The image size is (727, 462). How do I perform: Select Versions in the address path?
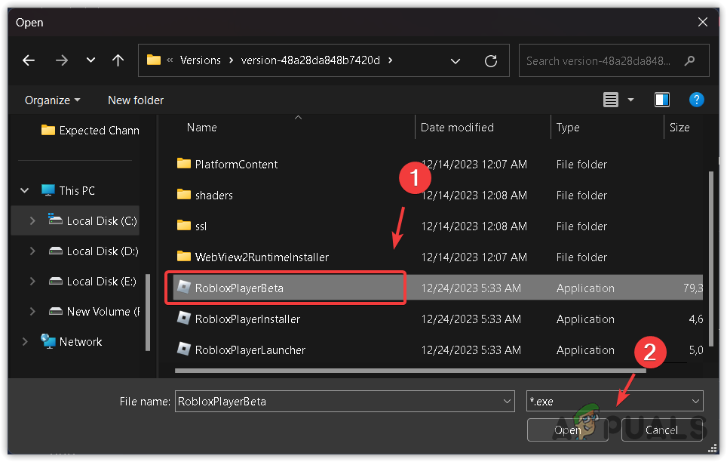(201, 60)
